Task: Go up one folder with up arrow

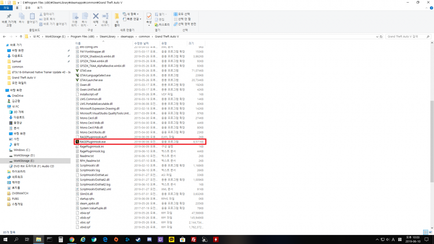Action: [x=21, y=36]
